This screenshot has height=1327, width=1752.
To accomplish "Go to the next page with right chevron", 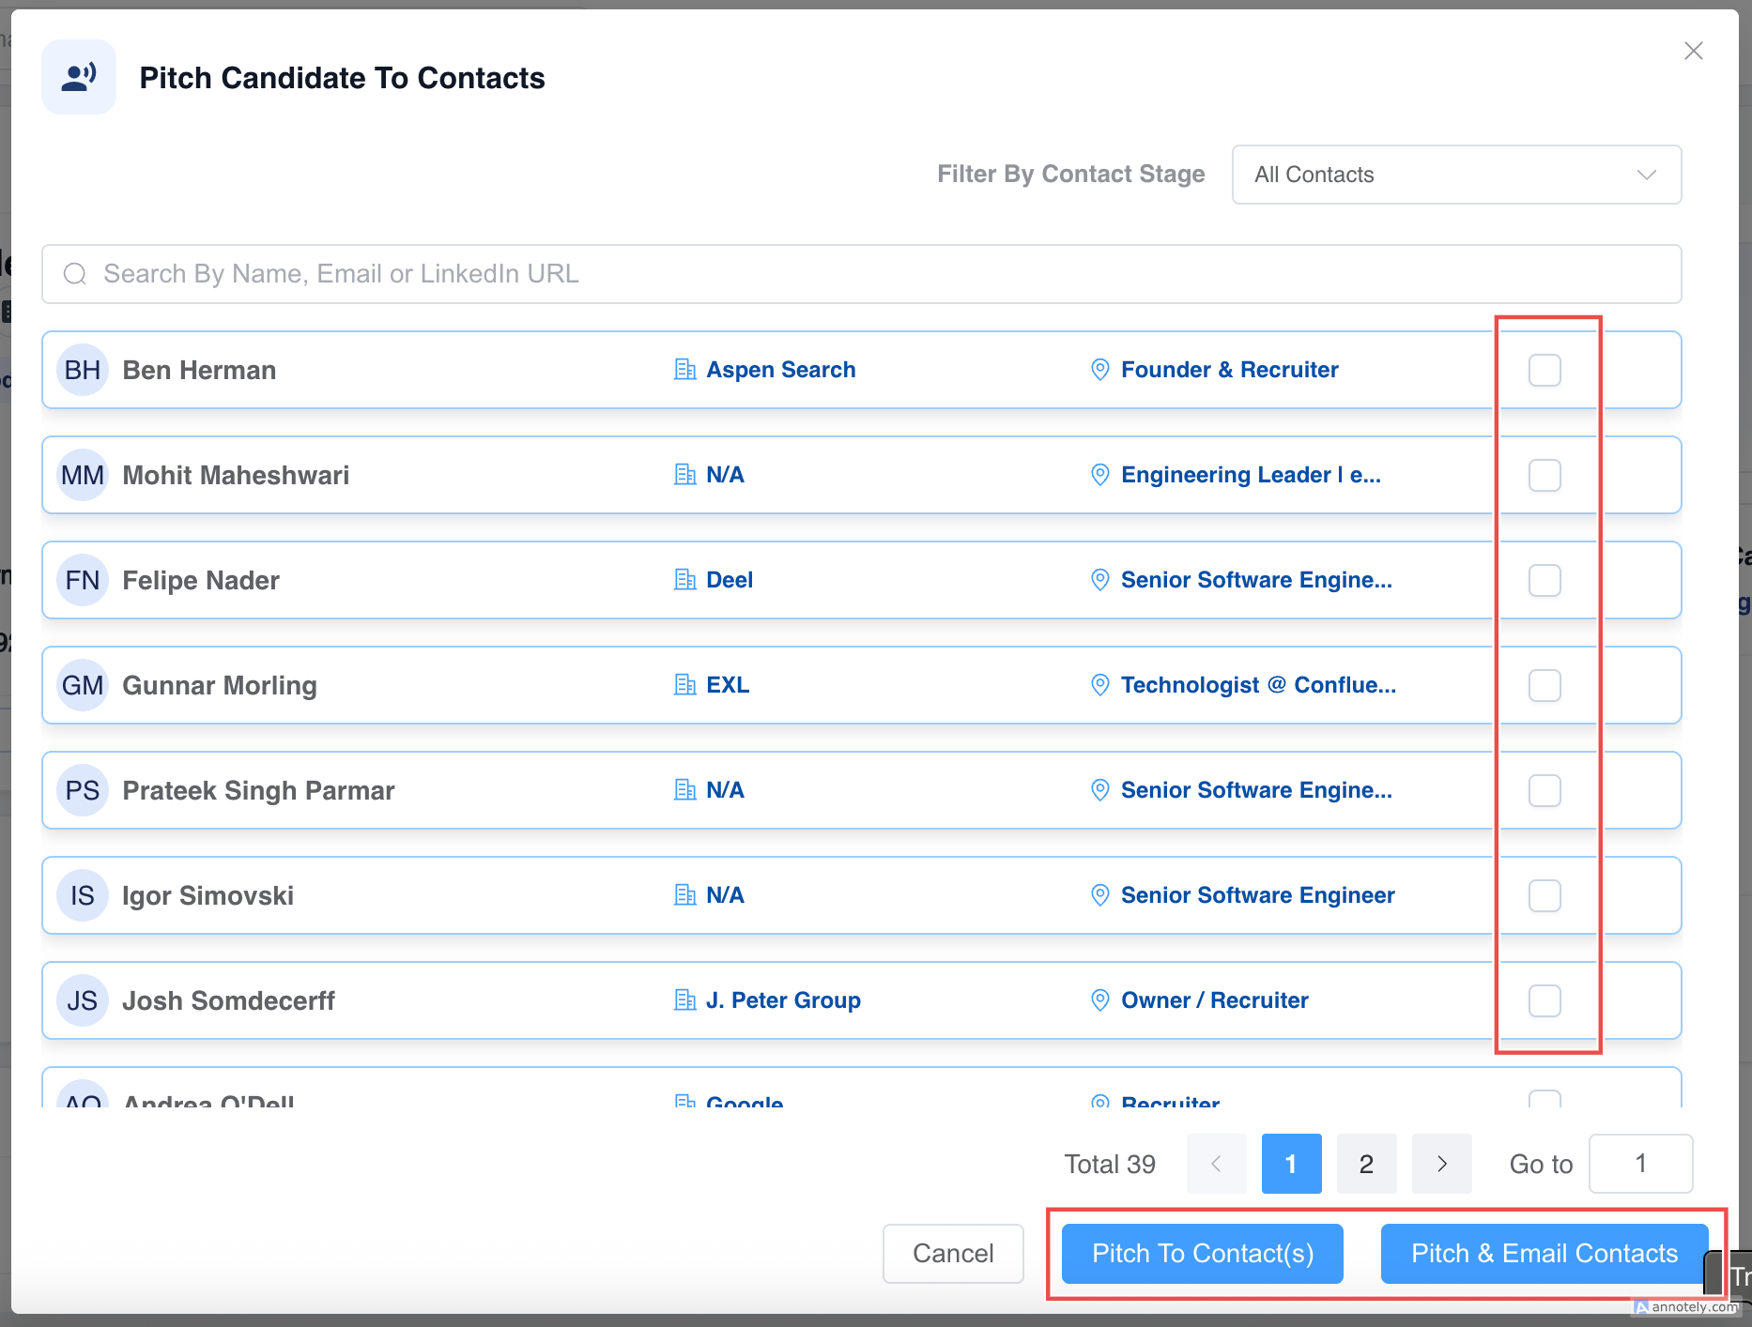I will click(x=1441, y=1164).
